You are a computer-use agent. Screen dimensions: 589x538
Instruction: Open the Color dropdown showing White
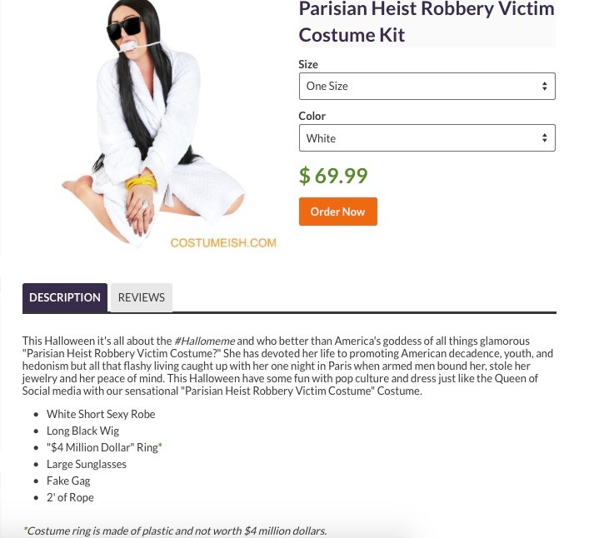pyautogui.click(x=427, y=137)
